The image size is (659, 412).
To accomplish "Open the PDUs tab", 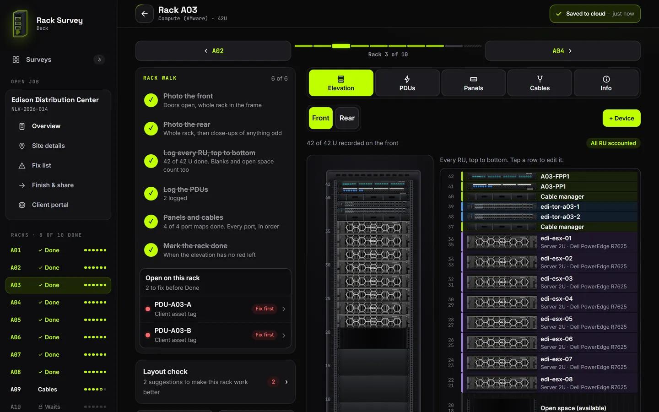I will [x=407, y=83].
